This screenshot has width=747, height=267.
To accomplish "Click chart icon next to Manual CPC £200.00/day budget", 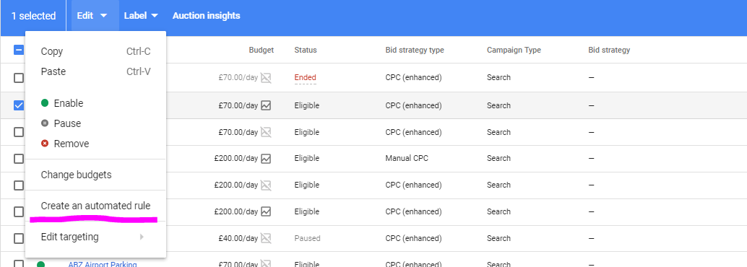I will tap(266, 159).
